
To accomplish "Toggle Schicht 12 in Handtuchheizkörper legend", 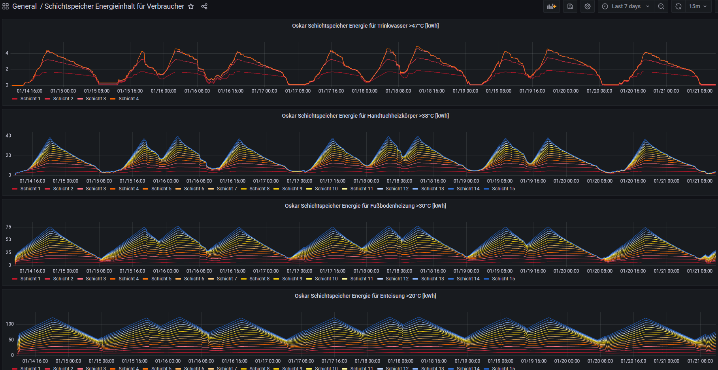I will click(x=397, y=189).
